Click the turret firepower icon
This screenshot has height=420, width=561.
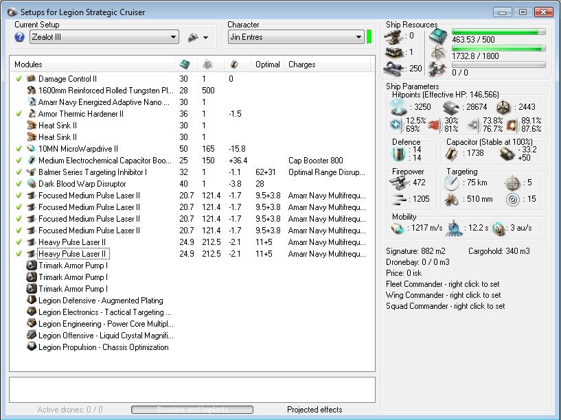pos(398,183)
